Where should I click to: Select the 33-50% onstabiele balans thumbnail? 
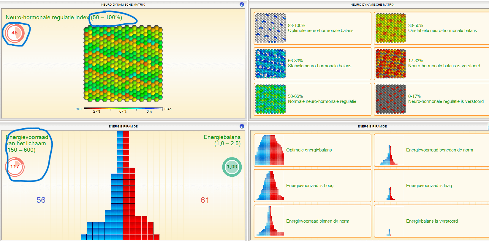[x=390, y=28]
